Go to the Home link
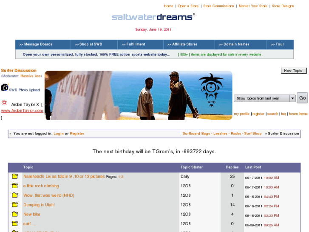Image resolution: width=309 pixels, height=232 pixels. coord(168,6)
